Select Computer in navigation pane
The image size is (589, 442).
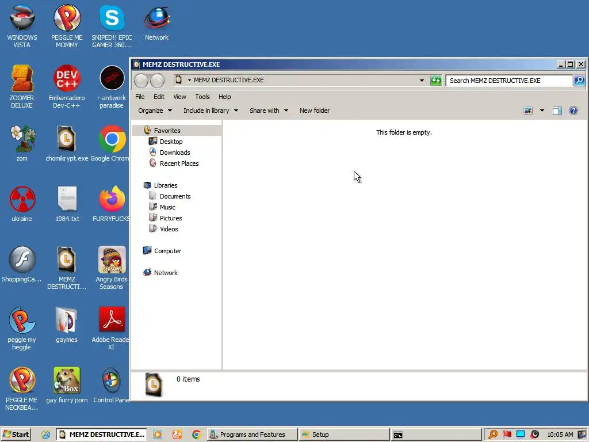(167, 251)
